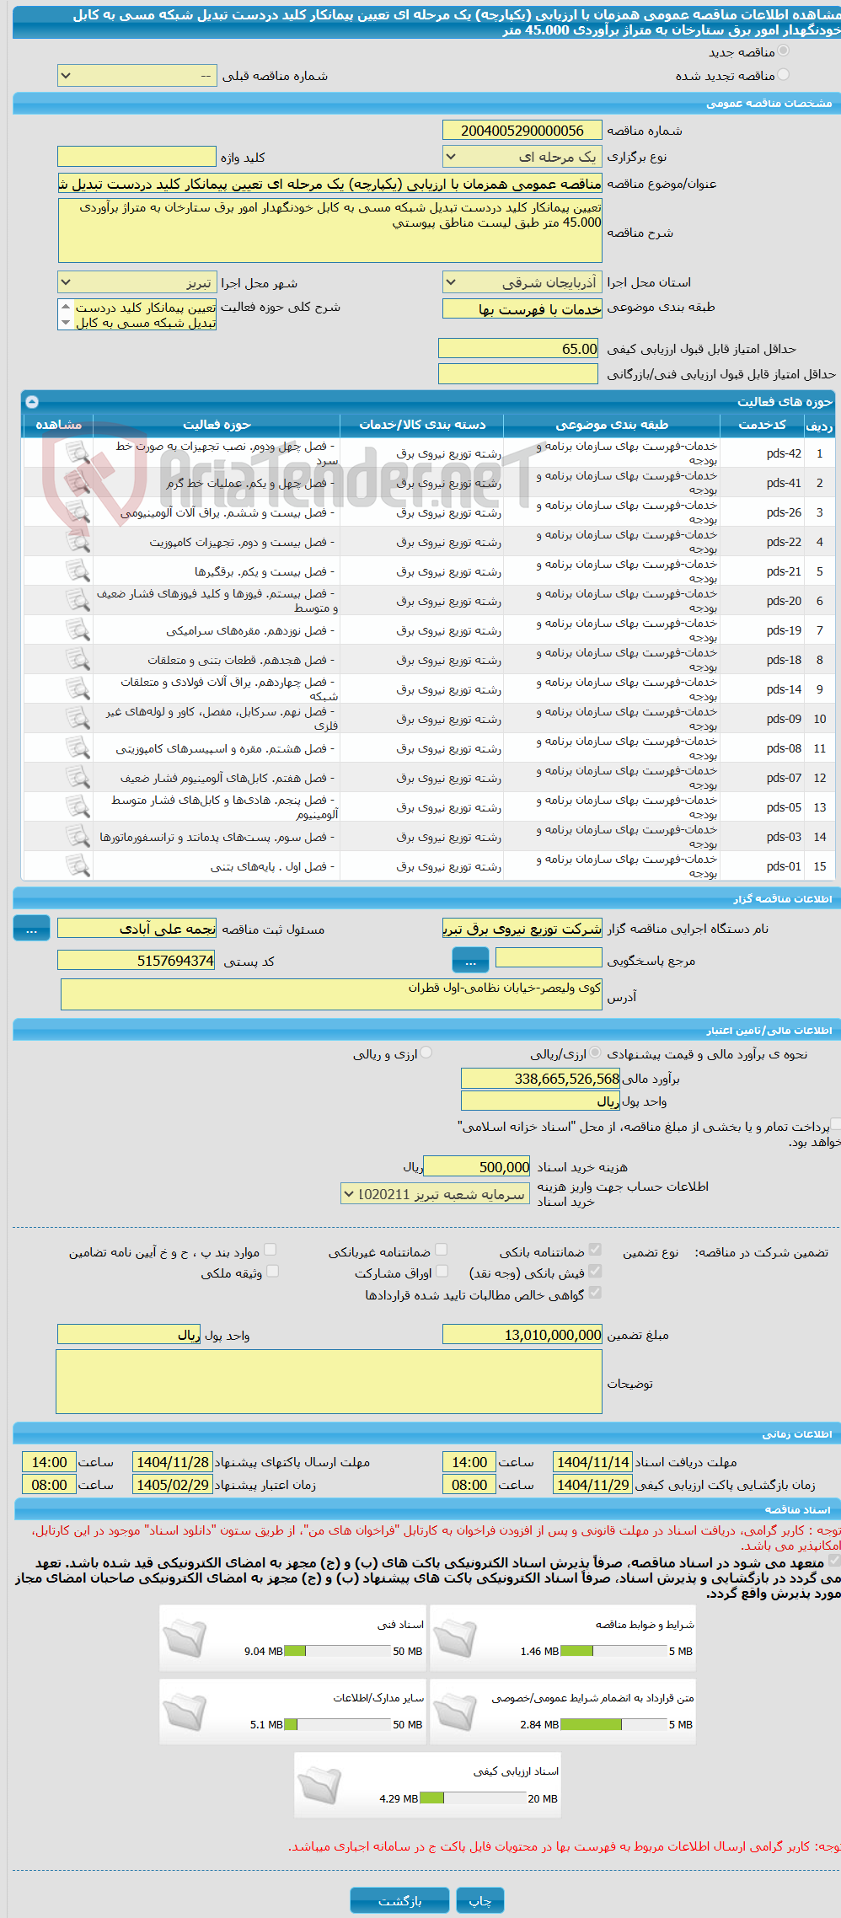This screenshot has height=1918, width=841.
Task: Open view icon for row pds-42
Action: [x=78, y=453]
